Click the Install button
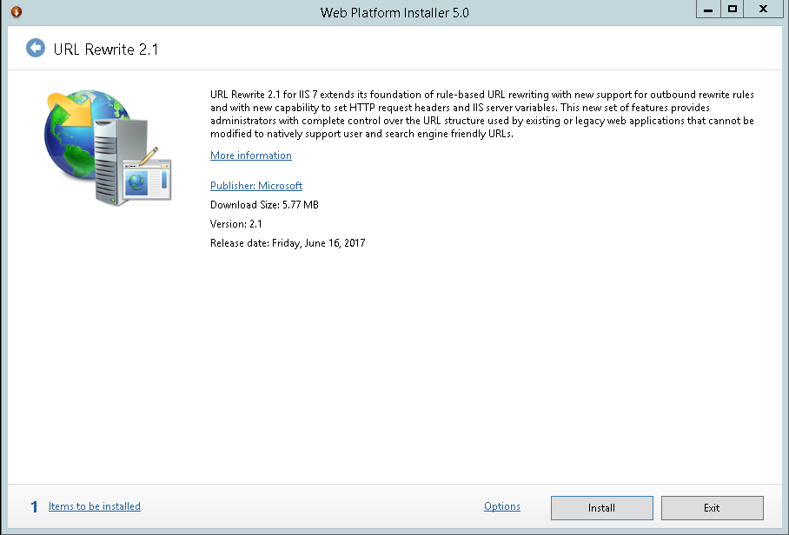 pyautogui.click(x=602, y=508)
